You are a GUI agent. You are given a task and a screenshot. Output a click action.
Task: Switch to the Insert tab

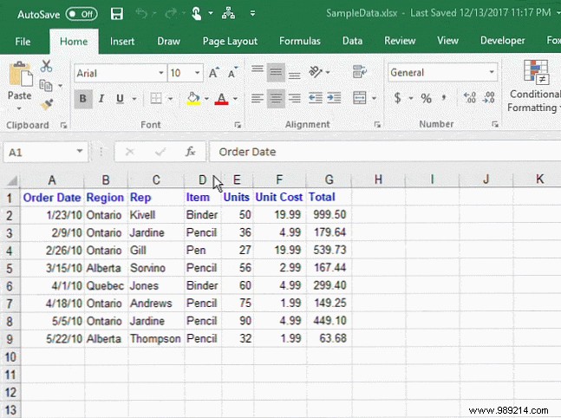[122, 42]
